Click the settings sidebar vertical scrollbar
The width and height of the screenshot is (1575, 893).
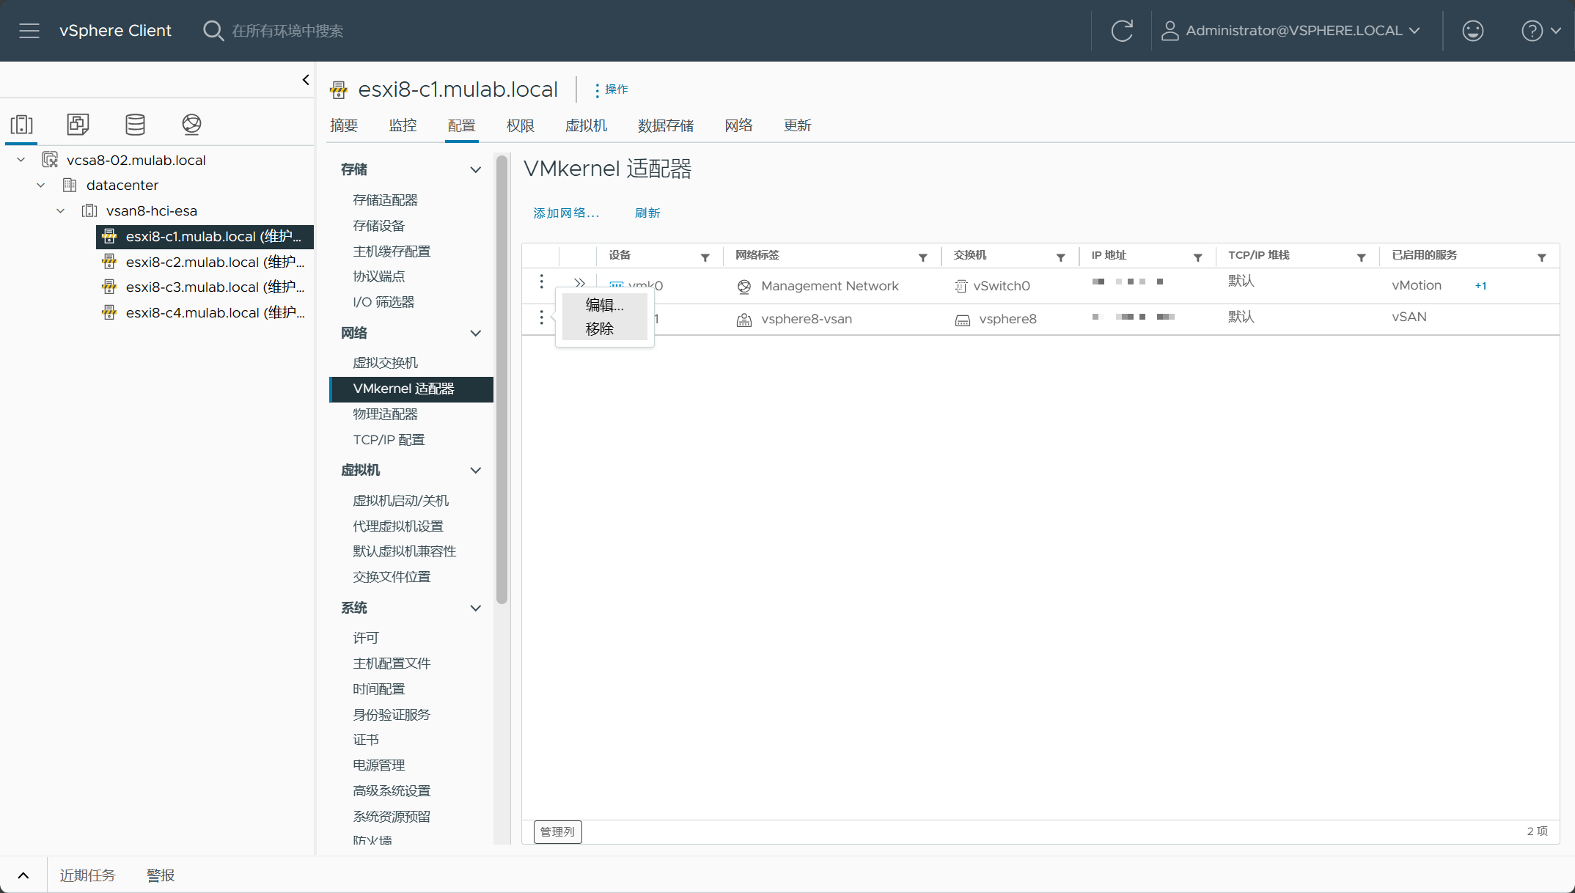pyautogui.click(x=502, y=380)
